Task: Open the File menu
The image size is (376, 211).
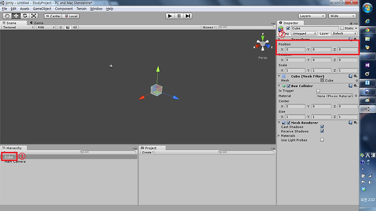Action: (x=4, y=9)
